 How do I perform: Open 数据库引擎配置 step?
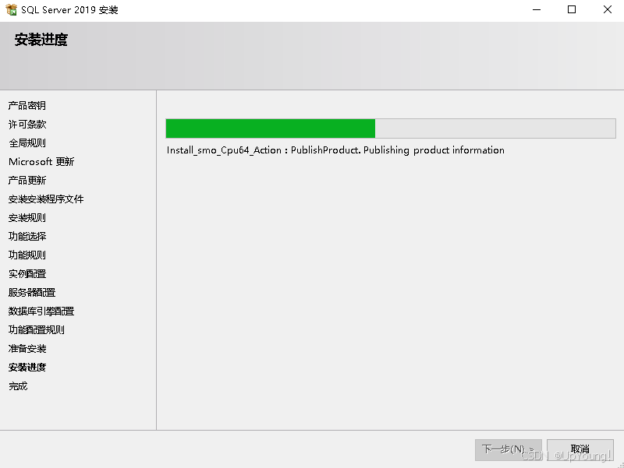41,311
